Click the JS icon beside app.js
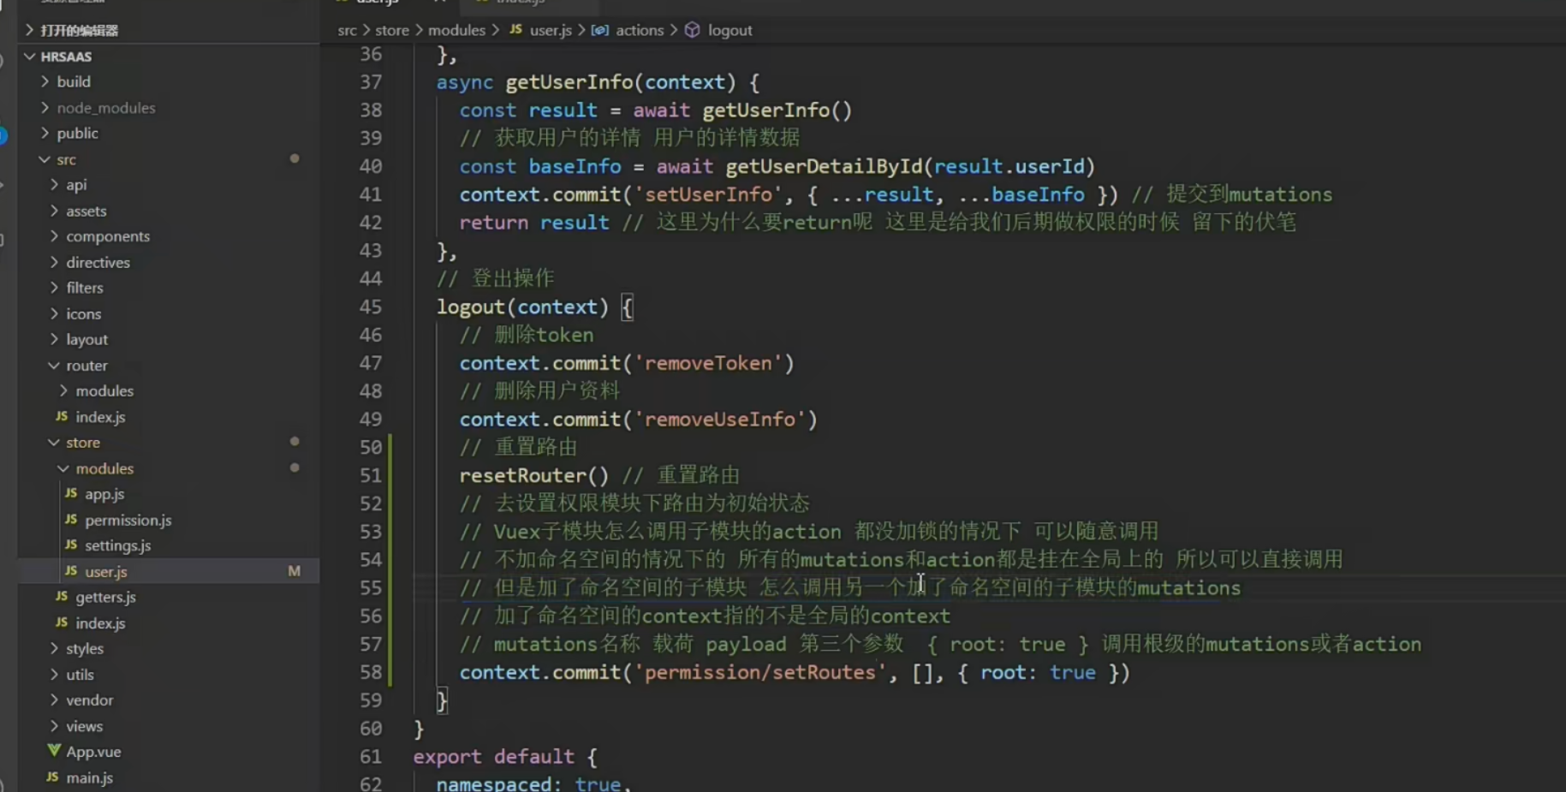The width and height of the screenshot is (1566, 792). click(71, 493)
